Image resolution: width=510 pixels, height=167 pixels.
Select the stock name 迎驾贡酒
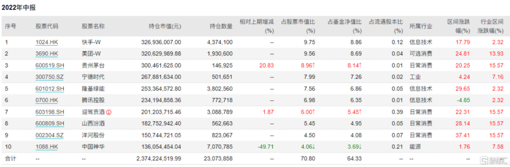pyautogui.click(x=93, y=112)
